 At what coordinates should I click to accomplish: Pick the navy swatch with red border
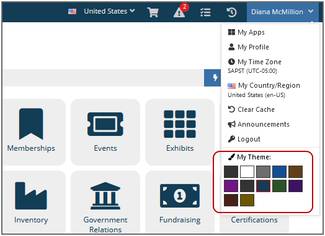click(263, 186)
